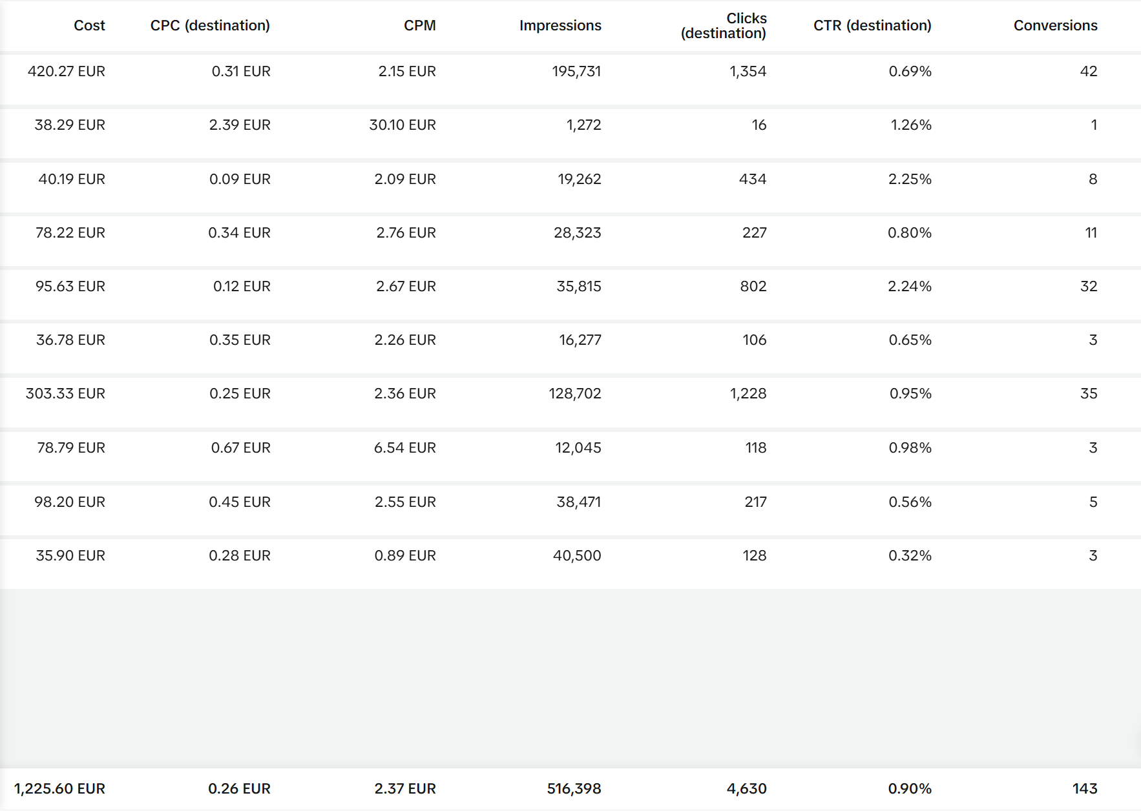Select the 2.39 EUR CPC cell
Viewport: 1141px width, 811px height.
click(x=240, y=125)
